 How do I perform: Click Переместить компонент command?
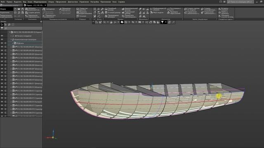(x=49, y=16)
